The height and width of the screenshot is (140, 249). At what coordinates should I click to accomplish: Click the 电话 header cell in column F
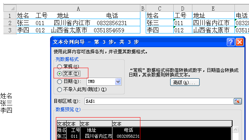tap(242, 15)
